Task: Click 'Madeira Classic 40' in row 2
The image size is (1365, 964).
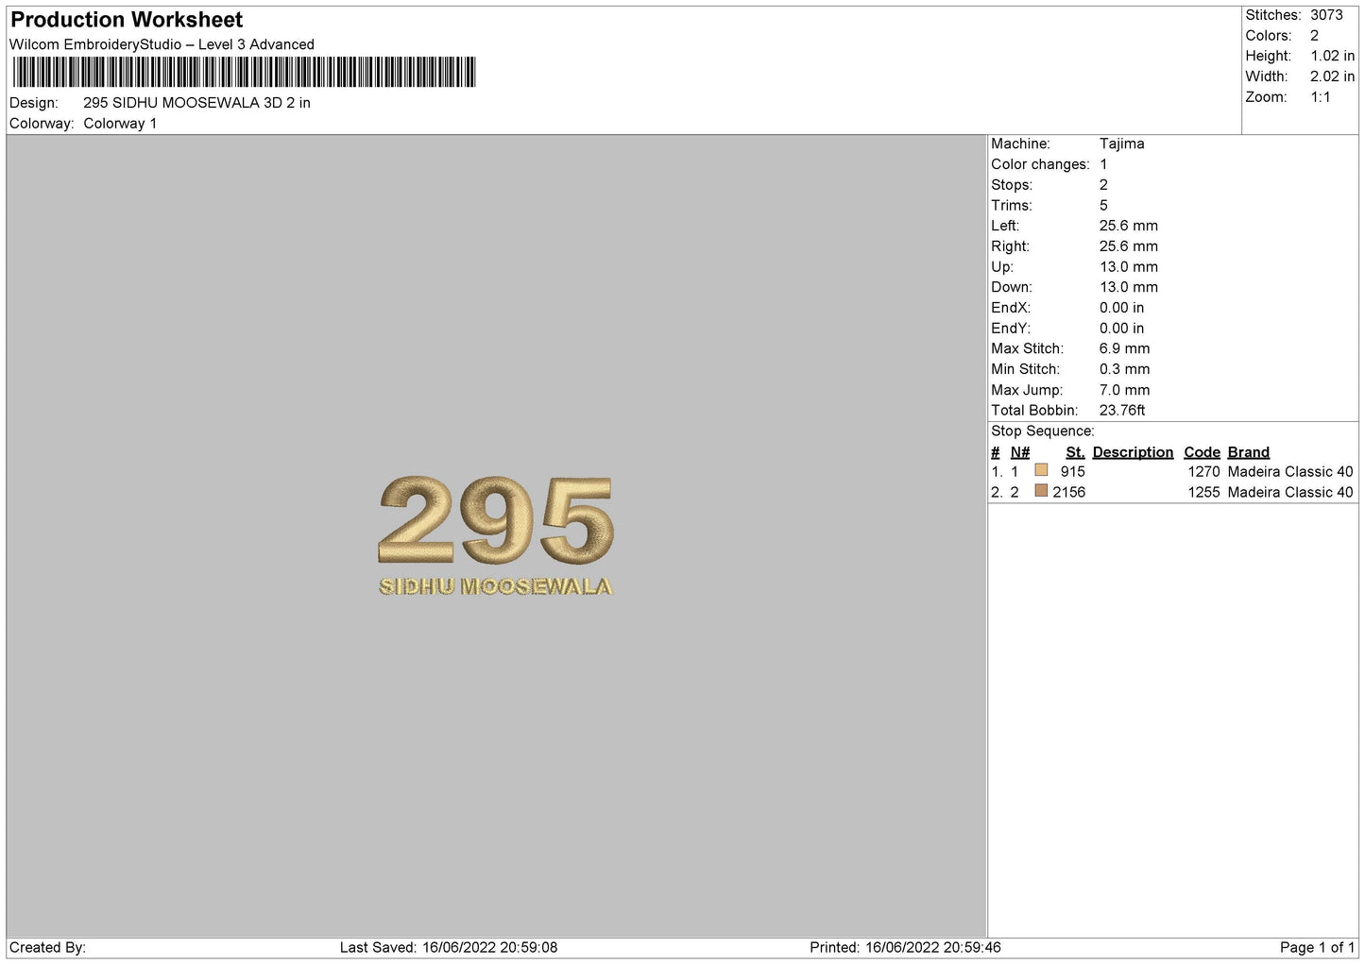Action: (1290, 493)
